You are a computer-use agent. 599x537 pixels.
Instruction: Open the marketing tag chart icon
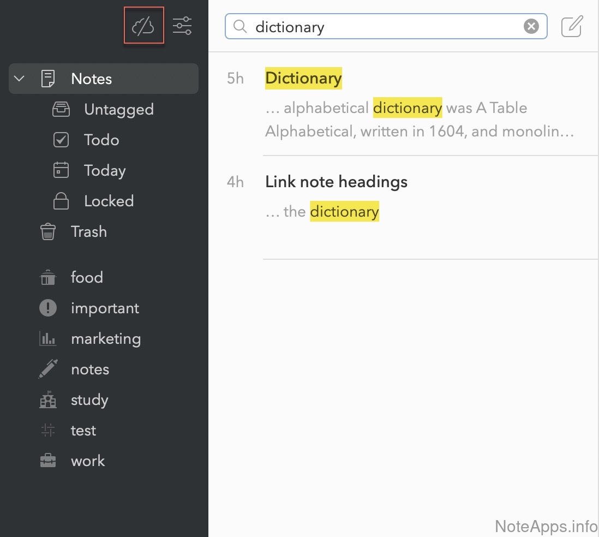pos(48,339)
